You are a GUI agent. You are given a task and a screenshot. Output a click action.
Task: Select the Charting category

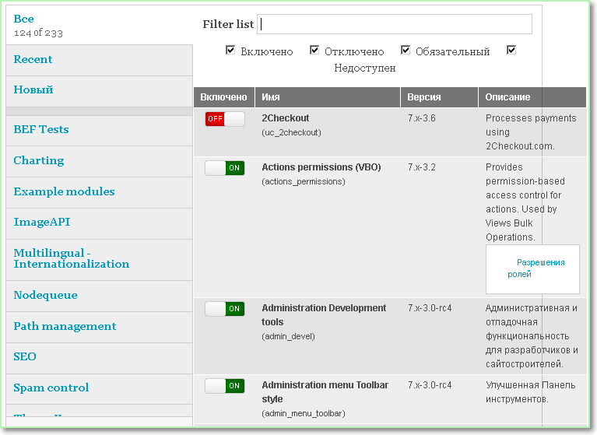(39, 161)
